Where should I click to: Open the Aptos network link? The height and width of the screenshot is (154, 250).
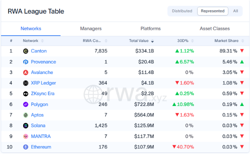tap(37, 115)
